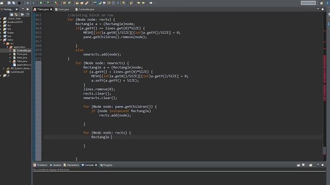Image resolution: width=330 pixels, height=185 pixels.
Task: Click on the line "lines.remove(0);"
Action: pos(99,89)
